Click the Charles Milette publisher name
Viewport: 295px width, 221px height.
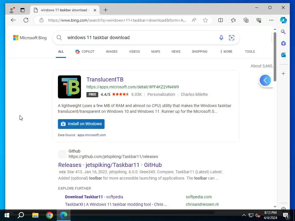194,94
